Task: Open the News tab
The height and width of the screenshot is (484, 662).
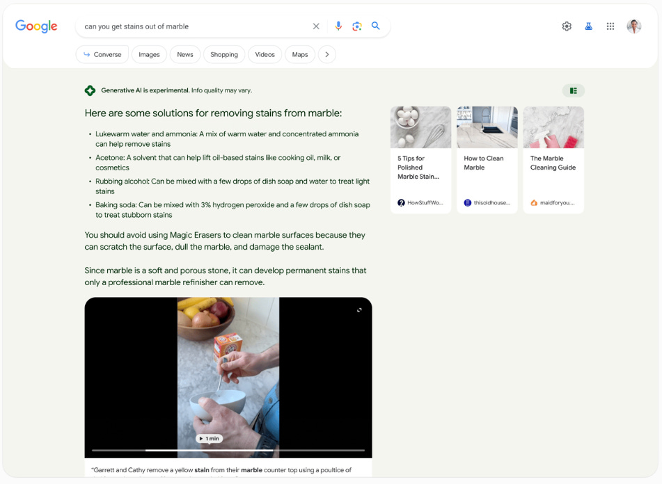Action: pyautogui.click(x=185, y=54)
